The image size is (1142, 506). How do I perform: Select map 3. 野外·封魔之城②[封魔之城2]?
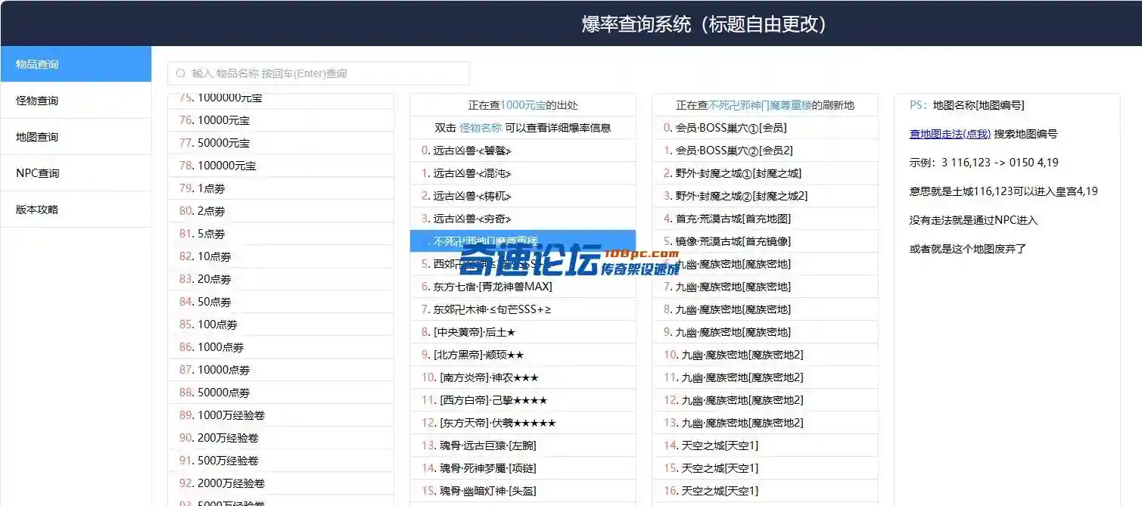(x=765, y=196)
